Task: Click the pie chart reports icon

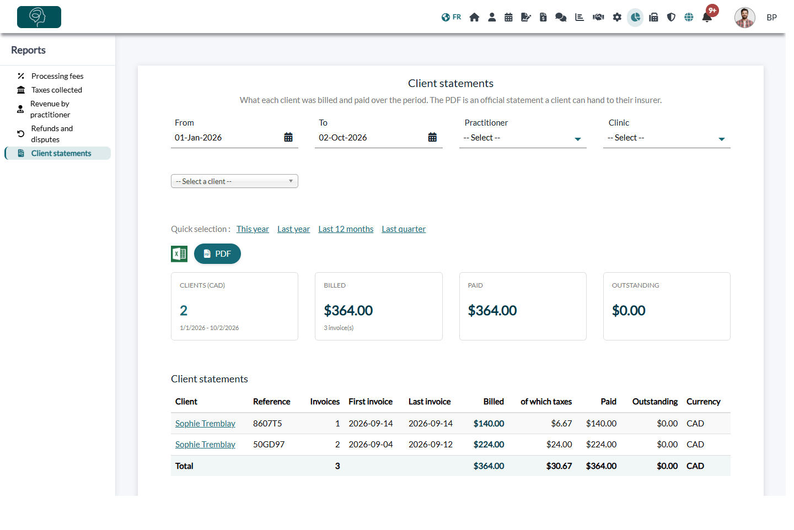Action: (x=635, y=17)
